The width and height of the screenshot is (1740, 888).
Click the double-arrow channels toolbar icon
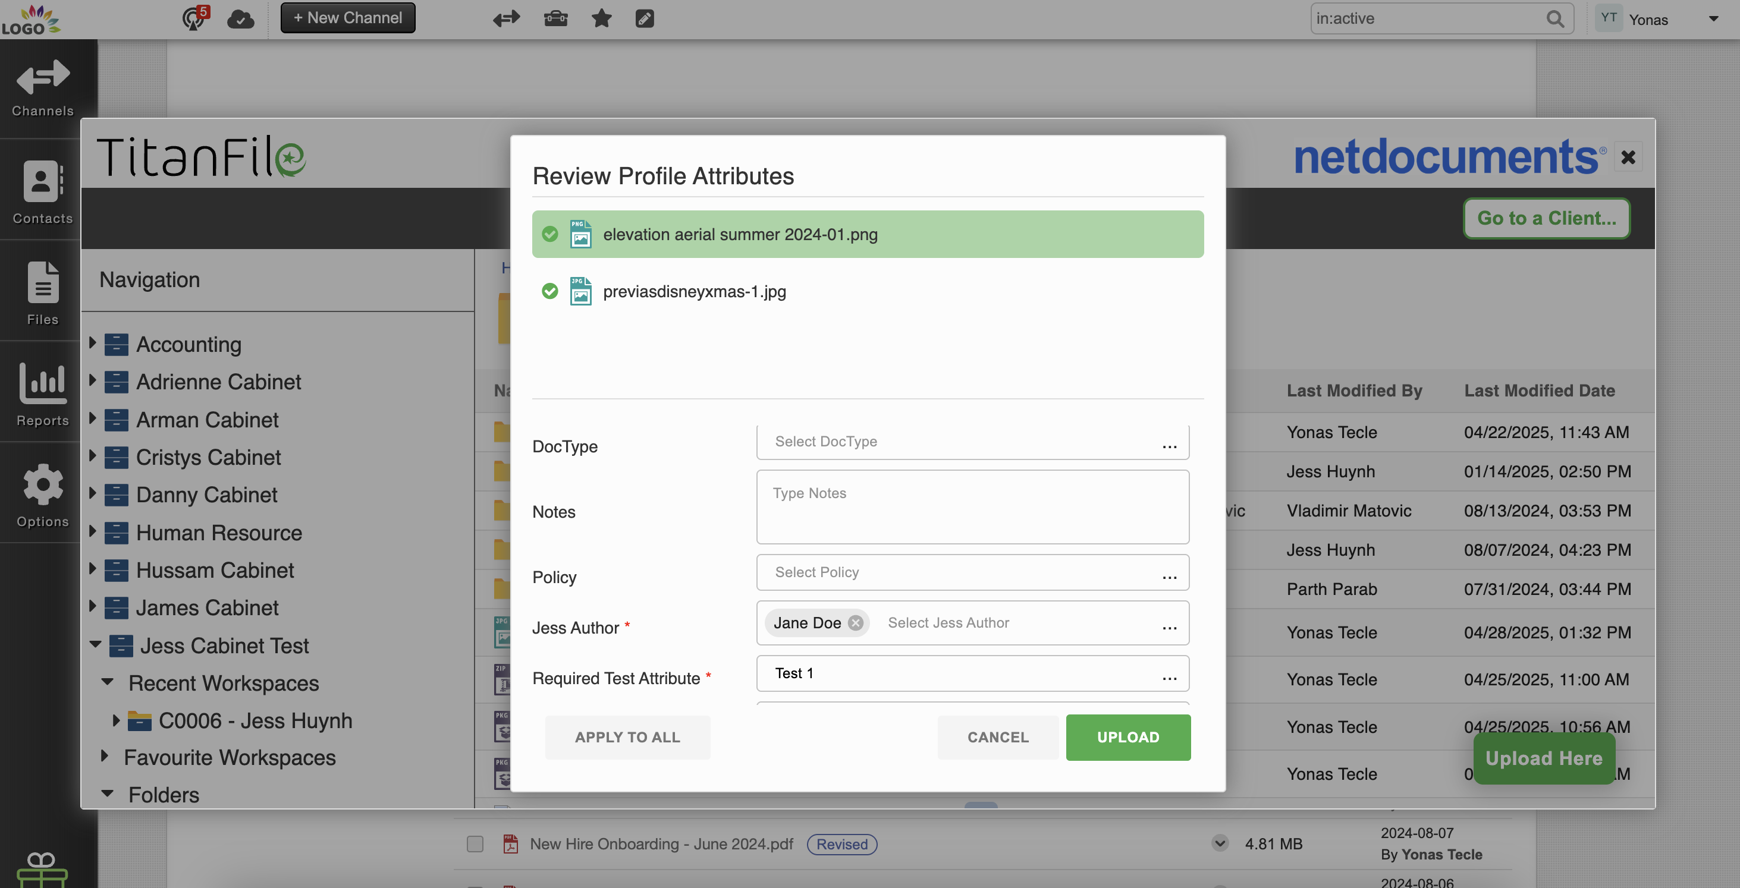coord(506,18)
